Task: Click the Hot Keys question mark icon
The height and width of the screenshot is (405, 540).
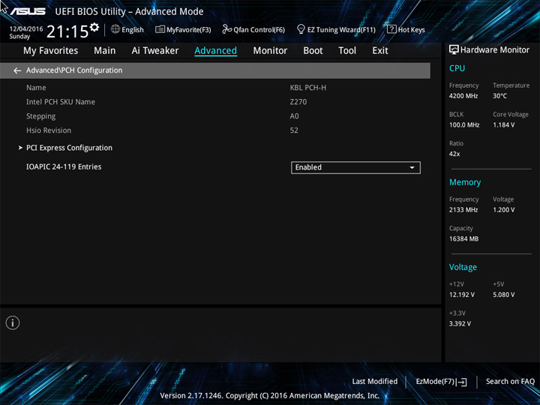Action: [391, 29]
